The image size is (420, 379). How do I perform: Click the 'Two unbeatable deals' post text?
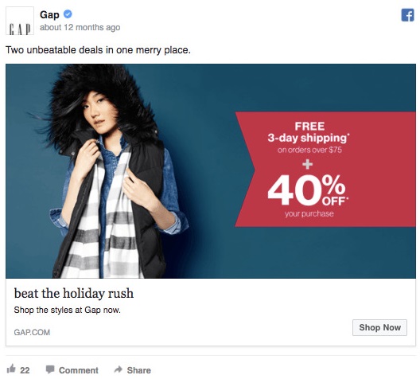pos(98,50)
